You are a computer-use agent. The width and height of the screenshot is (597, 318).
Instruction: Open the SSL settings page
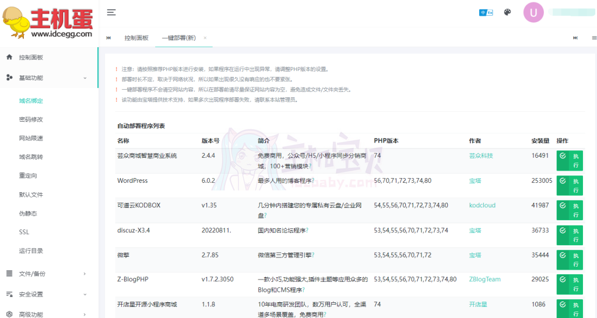coord(24,232)
